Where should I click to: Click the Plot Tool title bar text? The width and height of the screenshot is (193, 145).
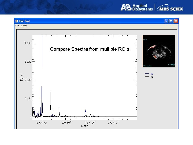pos(24,21)
